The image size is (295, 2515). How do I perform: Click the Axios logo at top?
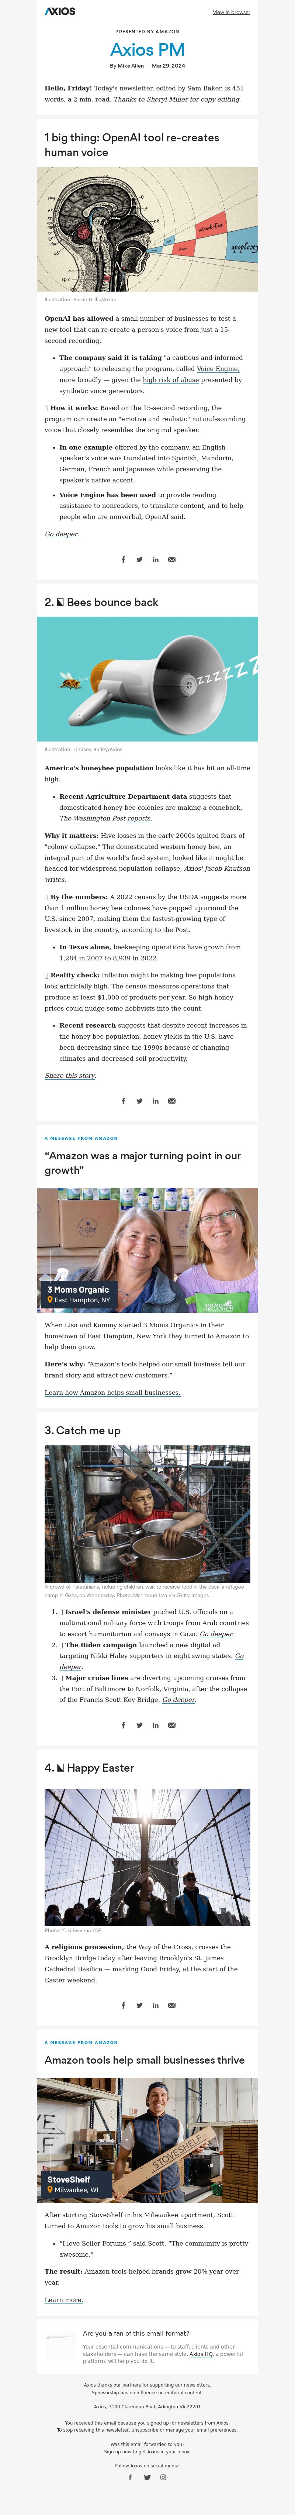coord(60,12)
